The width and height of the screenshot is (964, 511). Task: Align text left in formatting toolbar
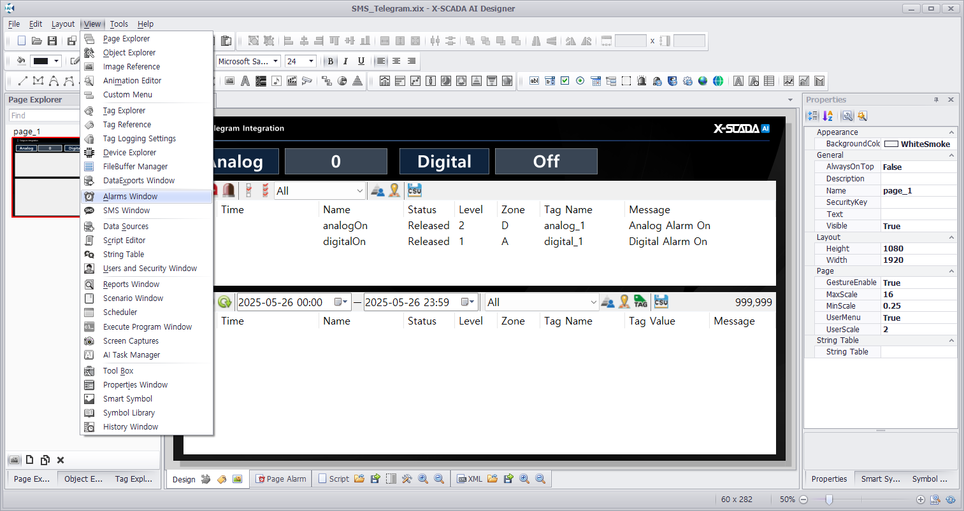click(x=381, y=61)
